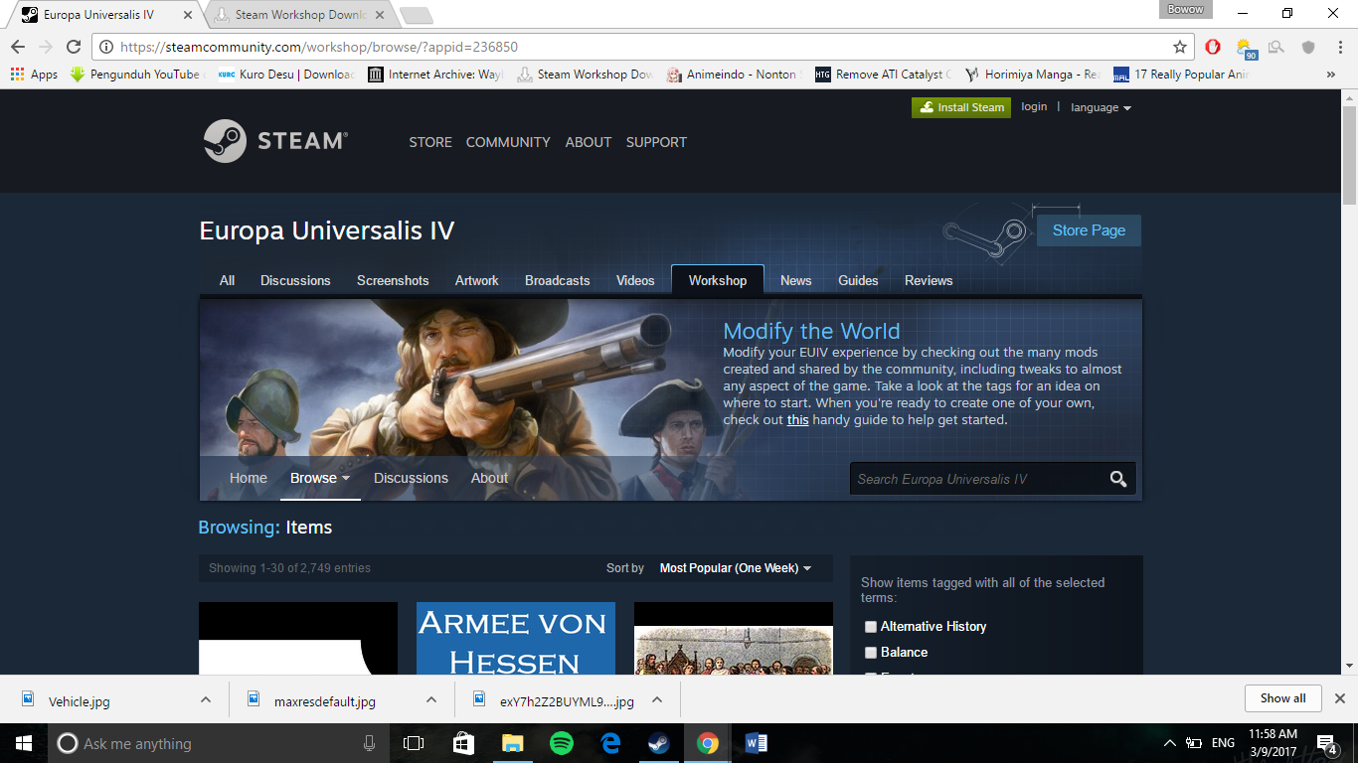The height and width of the screenshot is (763, 1358).
Task: Expand maxresdefault.jpg download options arrow
Action: click(x=431, y=699)
